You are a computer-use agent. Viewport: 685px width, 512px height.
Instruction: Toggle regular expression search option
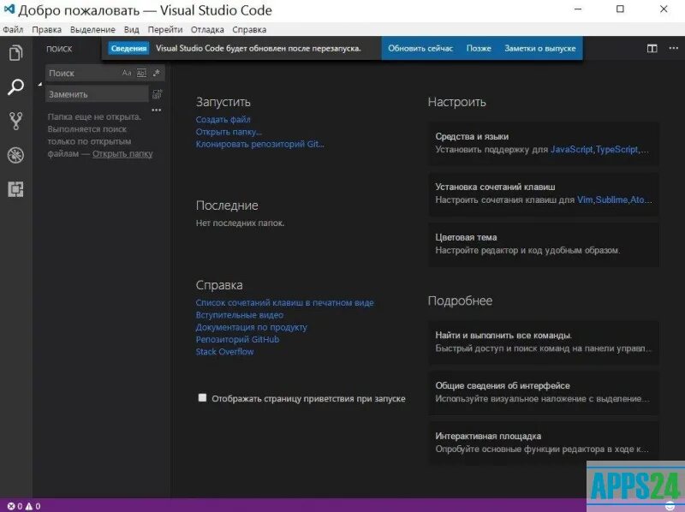pyautogui.click(x=156, y=73)
